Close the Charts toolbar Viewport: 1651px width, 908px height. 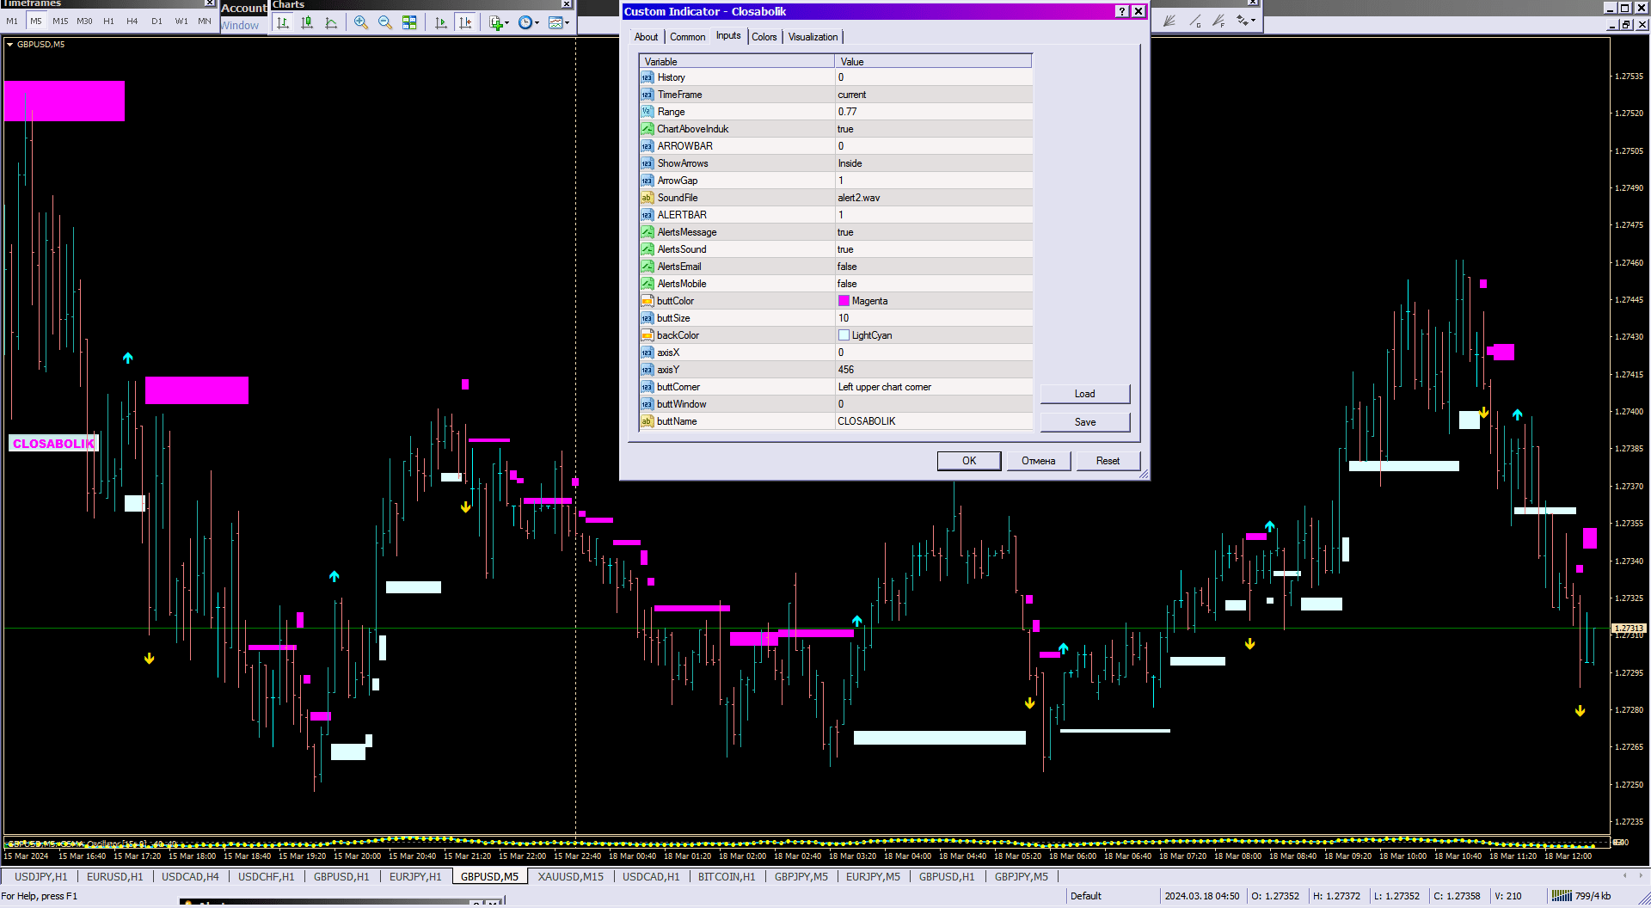(x=567, y=4)
